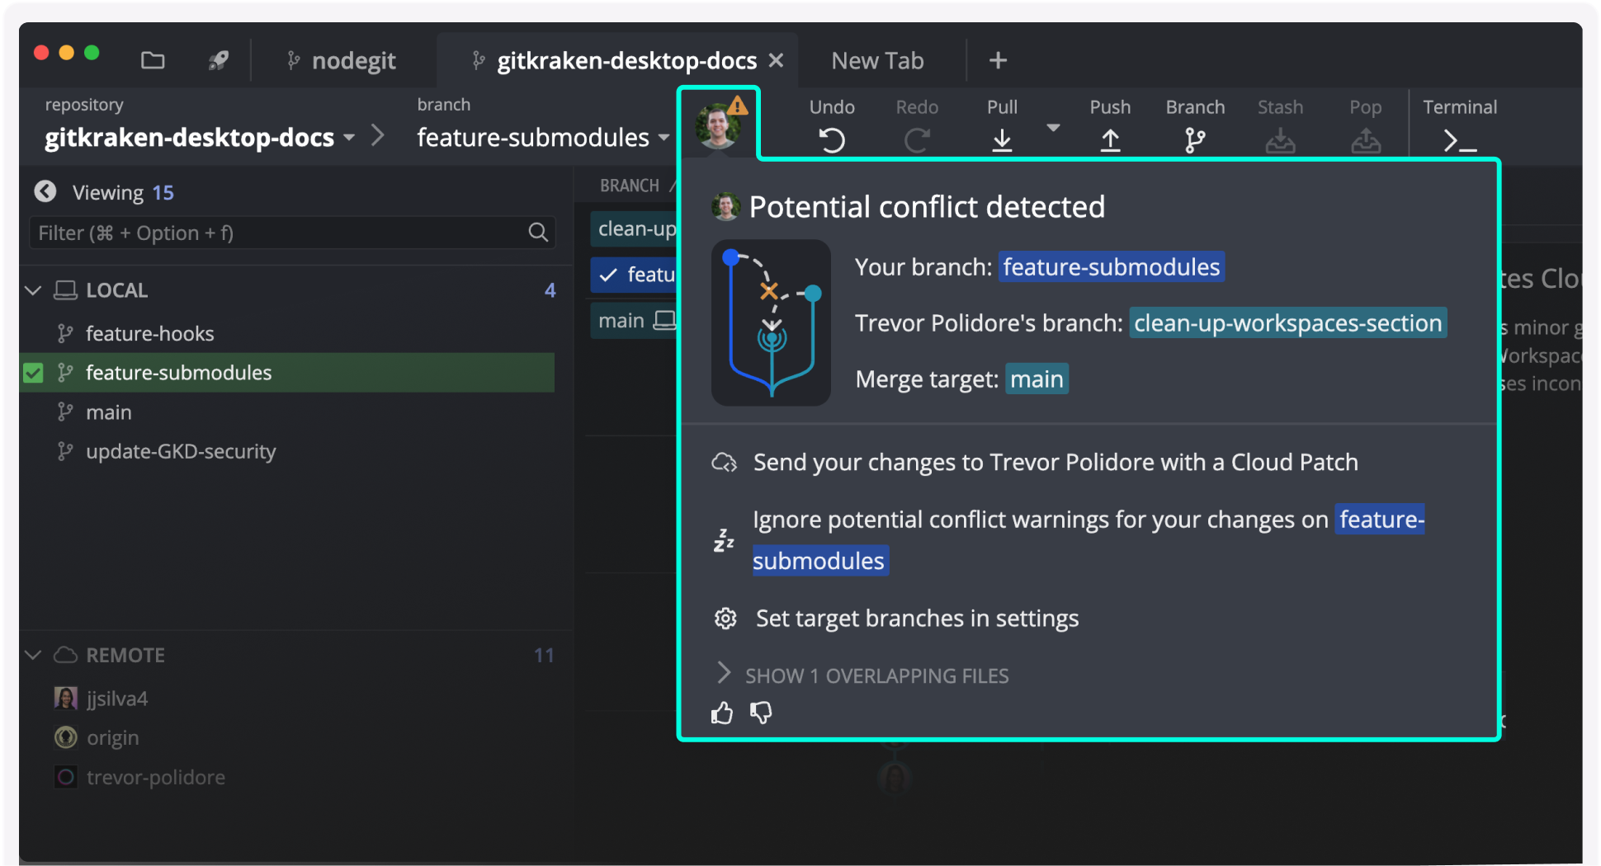Image resolution: width=1601 pixels, height=866 pixels.
Task: Pull changes with the Pull button
Action: tap(1002, 125)
